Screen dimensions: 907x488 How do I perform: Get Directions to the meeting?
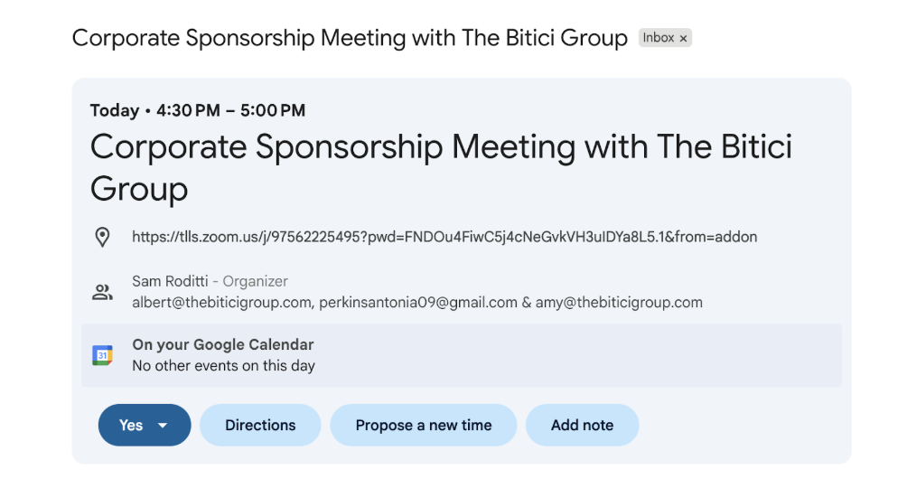260,426
